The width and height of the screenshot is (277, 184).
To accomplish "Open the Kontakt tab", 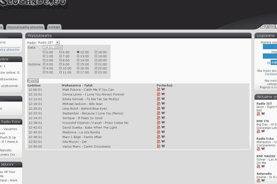I will point(54,27).
